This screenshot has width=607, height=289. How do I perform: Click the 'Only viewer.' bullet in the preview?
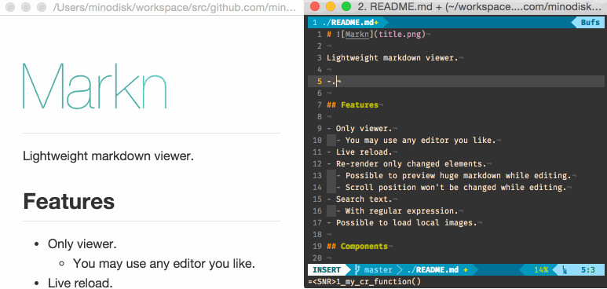pos(82,244)
